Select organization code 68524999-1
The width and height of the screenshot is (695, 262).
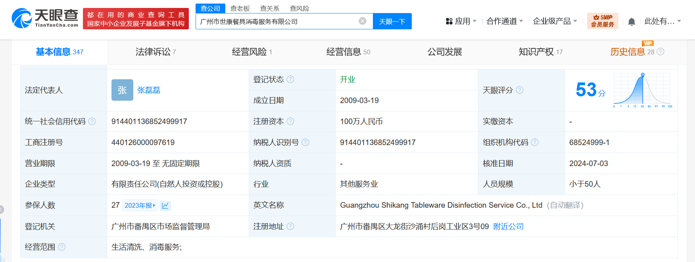[x=589, y=142]
